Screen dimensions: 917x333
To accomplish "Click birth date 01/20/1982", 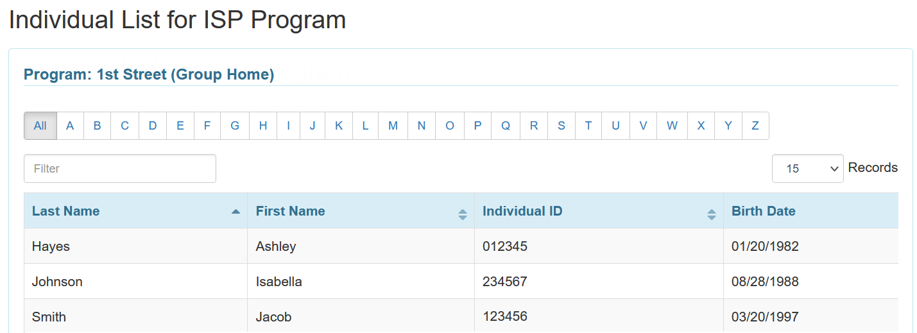I will point(765,246).
